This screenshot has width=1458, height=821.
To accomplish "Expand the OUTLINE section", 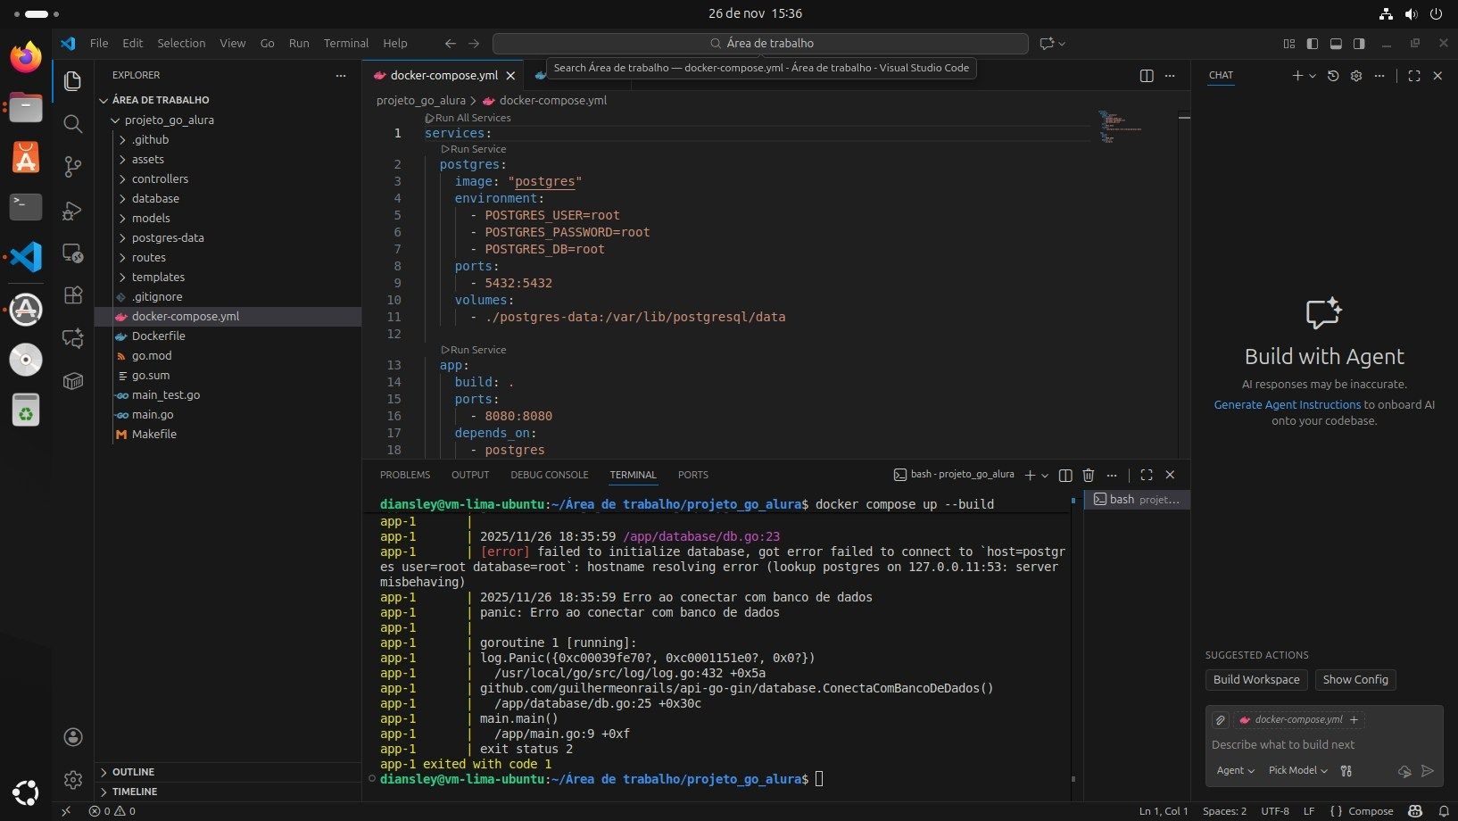I will point(134,772).
